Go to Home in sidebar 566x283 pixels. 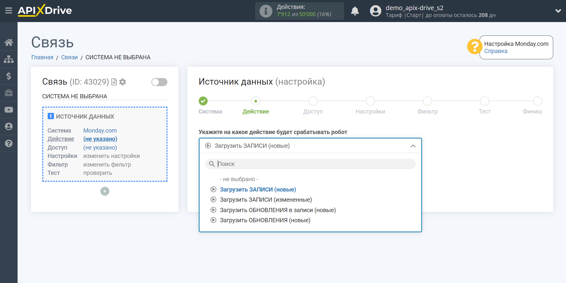pyautogui.click(x=9, y=42)
